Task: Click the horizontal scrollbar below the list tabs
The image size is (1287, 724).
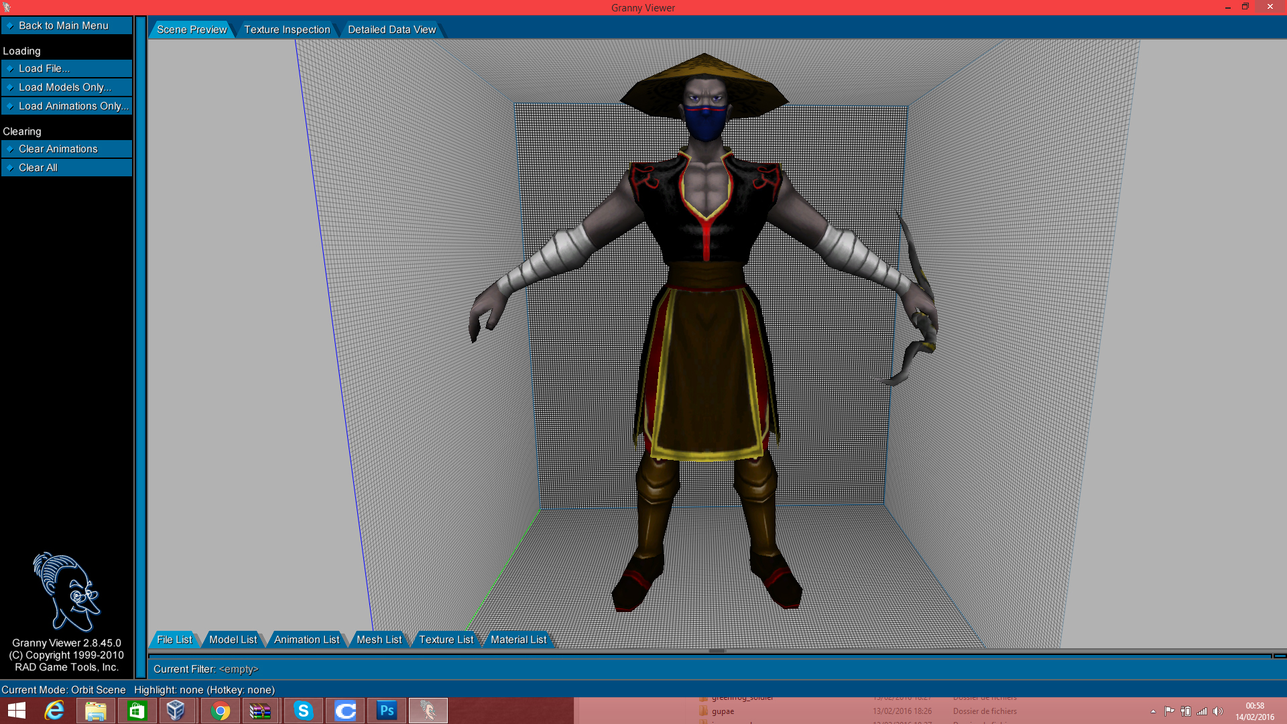Action: pos(717,650)
